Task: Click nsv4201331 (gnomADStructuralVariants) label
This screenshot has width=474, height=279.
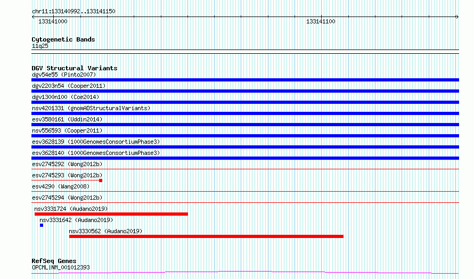Action: click(91, 108)
